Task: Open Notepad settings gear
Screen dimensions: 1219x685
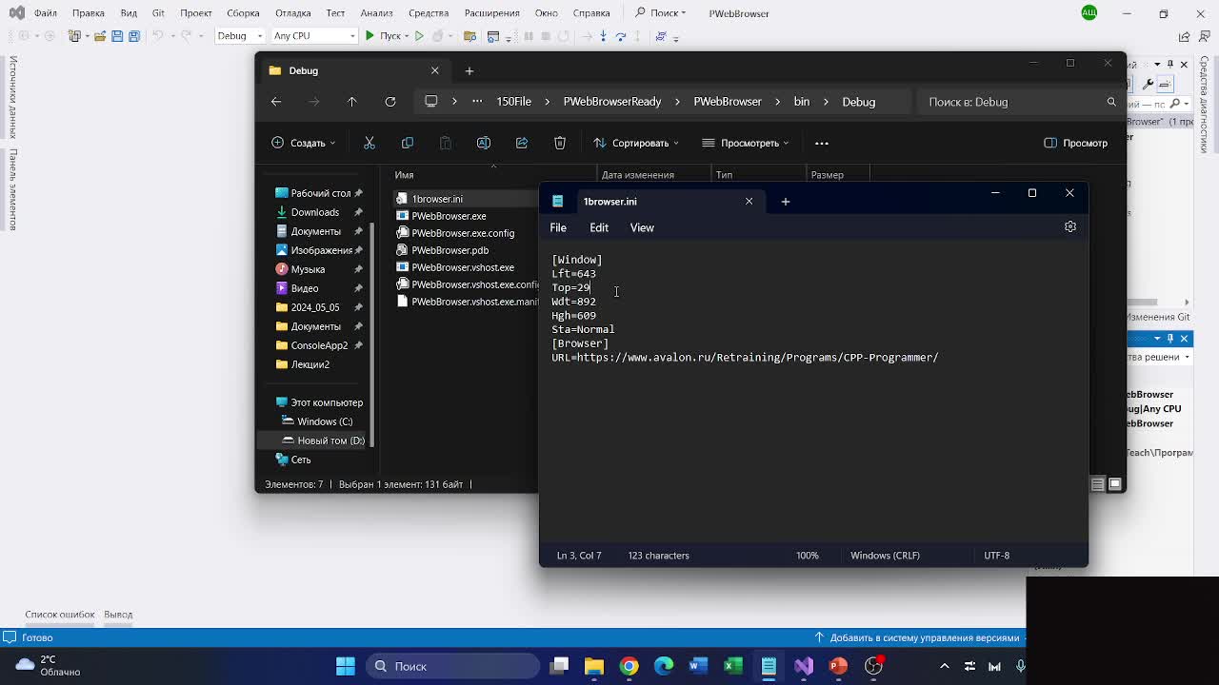Action: [x=1070, y=226]
